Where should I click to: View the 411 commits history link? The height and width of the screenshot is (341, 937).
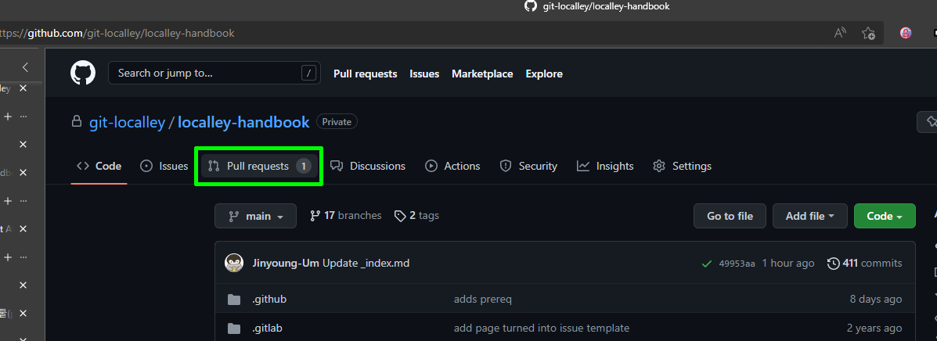864,263
